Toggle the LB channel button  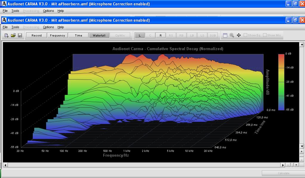click(x=192, y=35)
